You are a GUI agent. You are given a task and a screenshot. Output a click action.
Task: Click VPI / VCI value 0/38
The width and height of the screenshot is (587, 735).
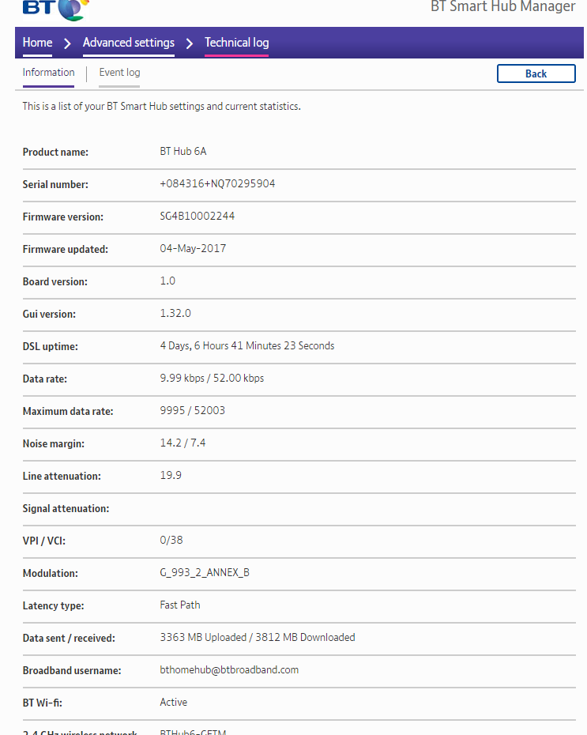(x=171, y=540)
